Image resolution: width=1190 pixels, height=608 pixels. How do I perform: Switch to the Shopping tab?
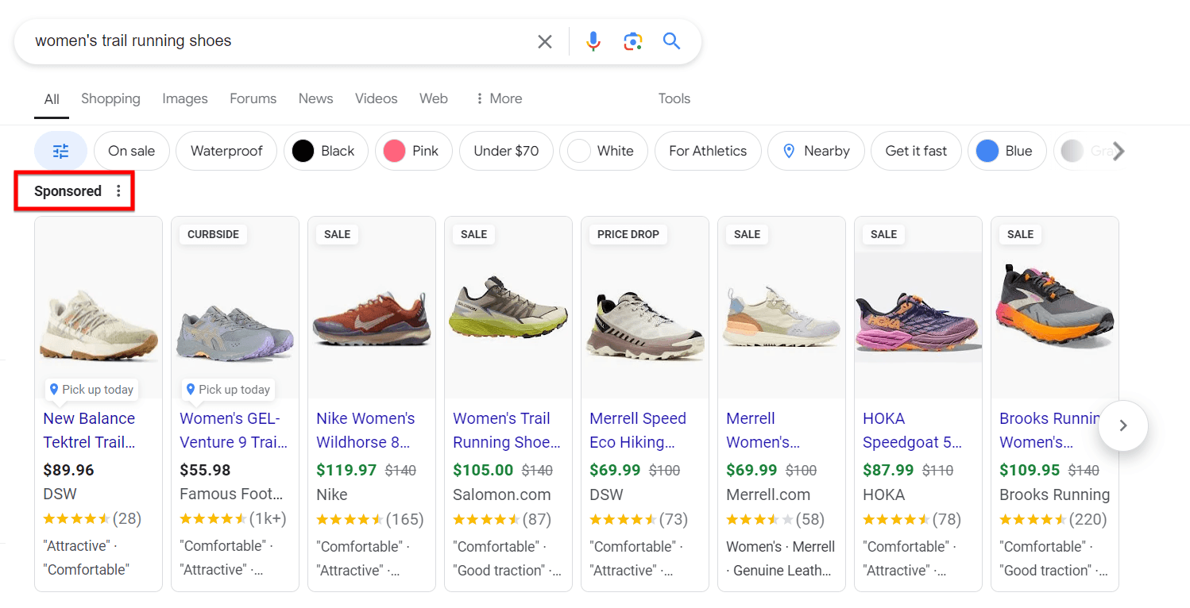(110, 98)
